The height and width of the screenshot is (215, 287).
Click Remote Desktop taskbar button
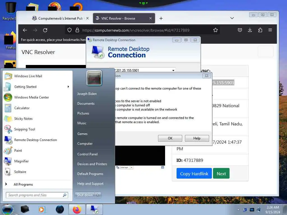click(94, 209)
